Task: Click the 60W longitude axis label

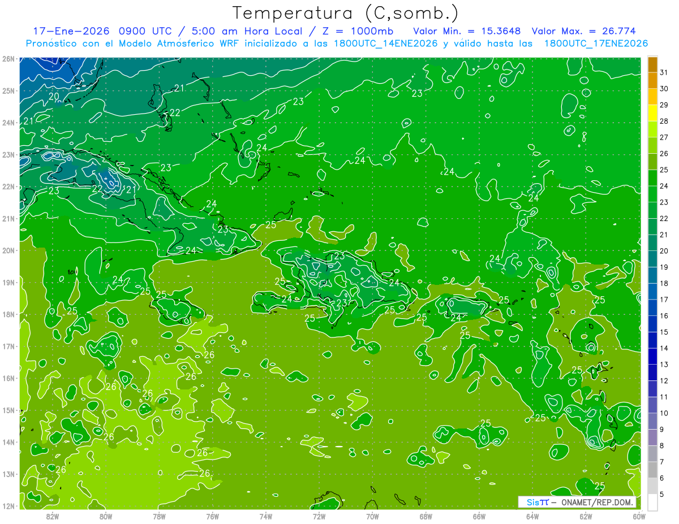Action: point(638,516)
